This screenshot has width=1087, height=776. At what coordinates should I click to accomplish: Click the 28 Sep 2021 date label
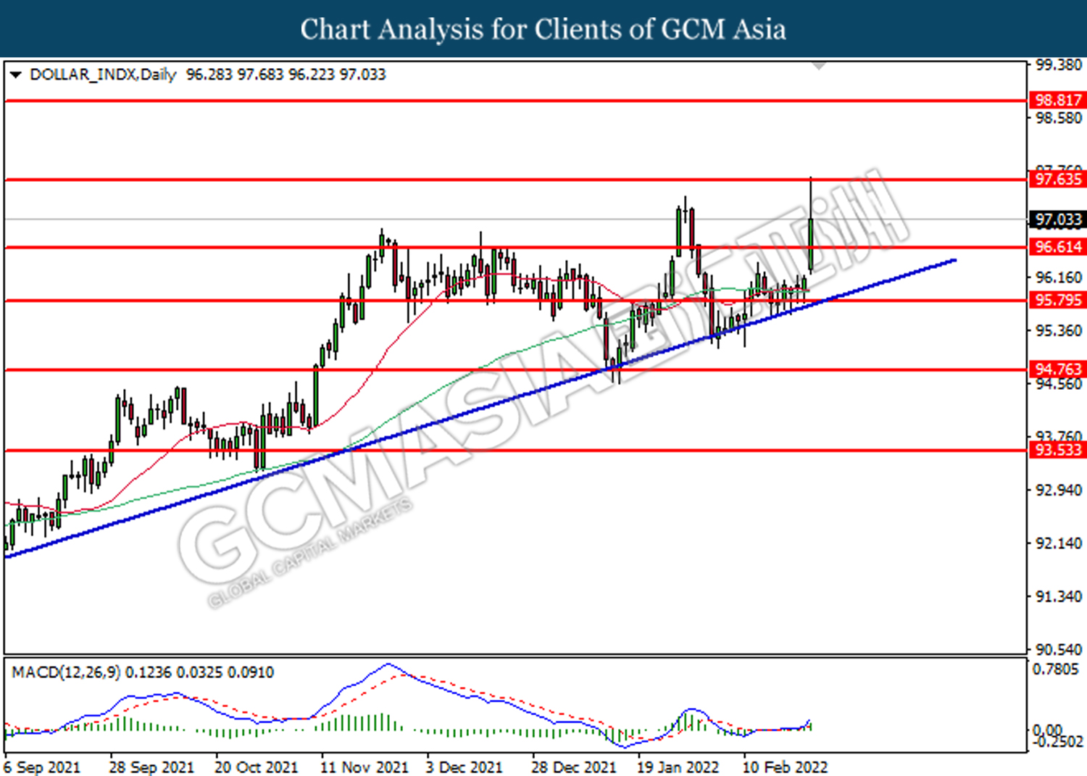coord(151,767)
